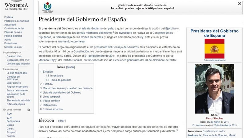
Task: Open Lo que enlaza aquí
Action: tap(17, 73)
